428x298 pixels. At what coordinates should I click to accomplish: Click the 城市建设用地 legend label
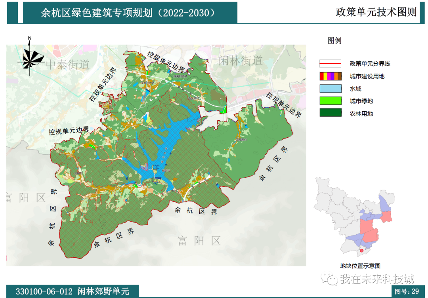click(x=367, y=76)
